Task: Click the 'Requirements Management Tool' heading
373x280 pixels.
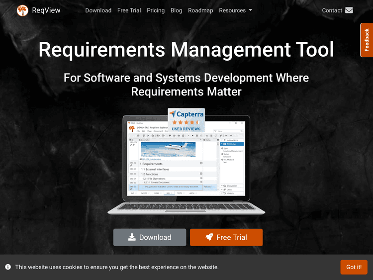Action: [186, 49]
